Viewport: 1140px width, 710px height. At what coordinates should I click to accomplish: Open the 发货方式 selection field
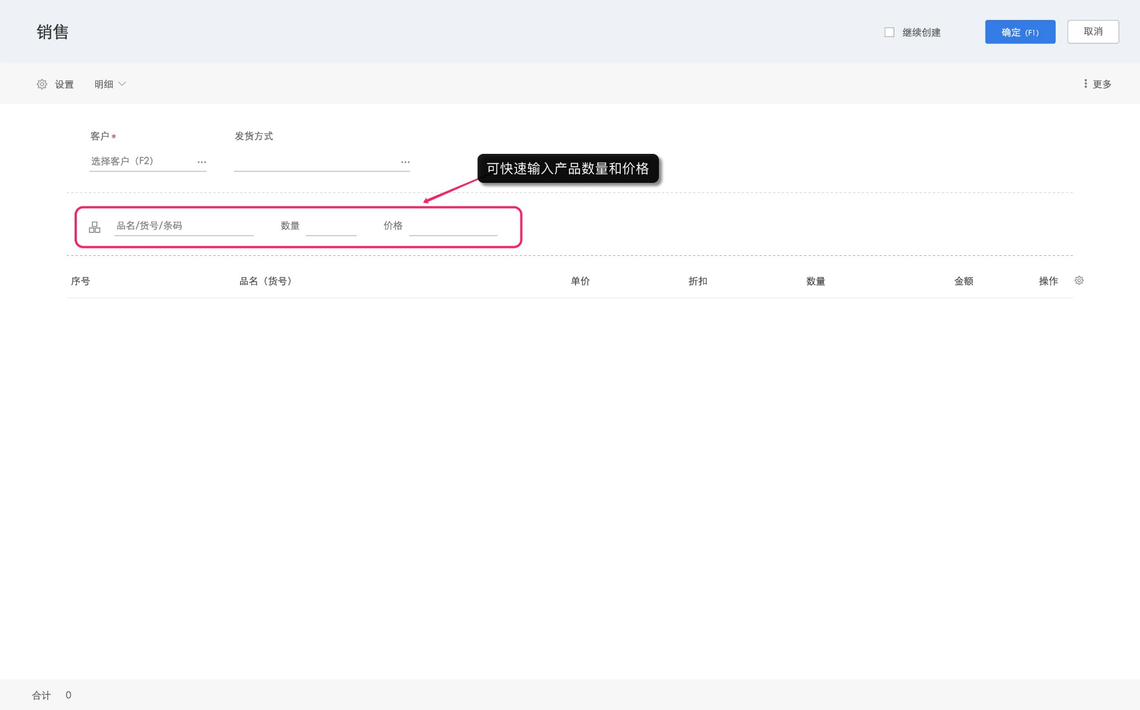click(315, 162)
